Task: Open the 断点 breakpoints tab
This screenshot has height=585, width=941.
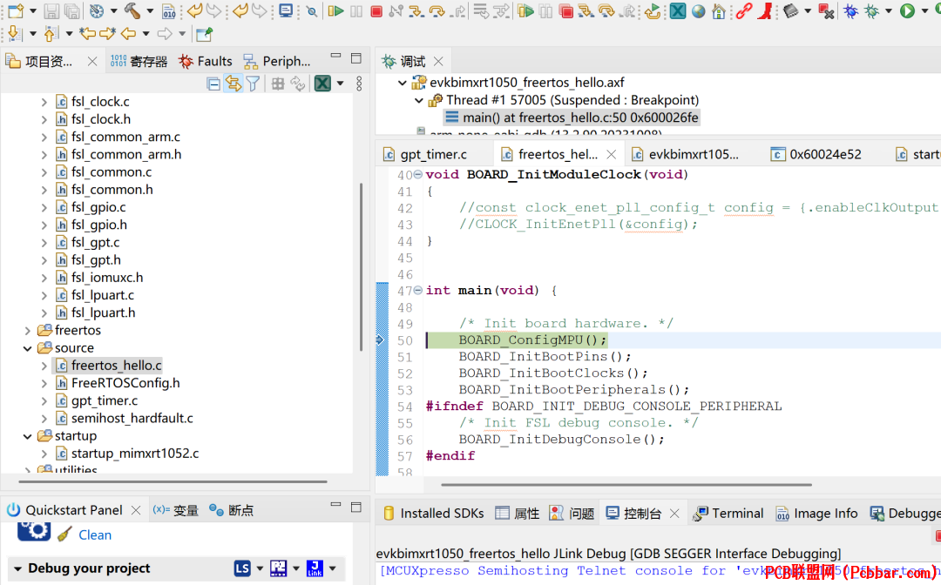Action: [231, 510]
